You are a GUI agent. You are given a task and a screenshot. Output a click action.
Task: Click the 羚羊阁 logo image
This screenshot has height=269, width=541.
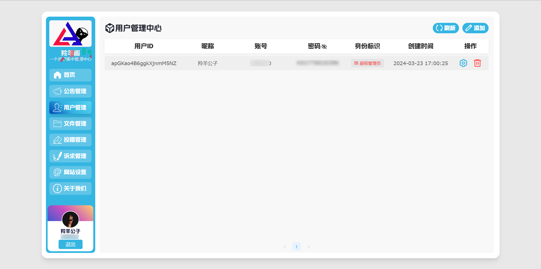tap(70, 33)
